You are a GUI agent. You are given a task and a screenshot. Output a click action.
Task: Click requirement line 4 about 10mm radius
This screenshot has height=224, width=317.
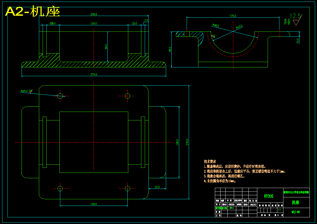(220, 181)
